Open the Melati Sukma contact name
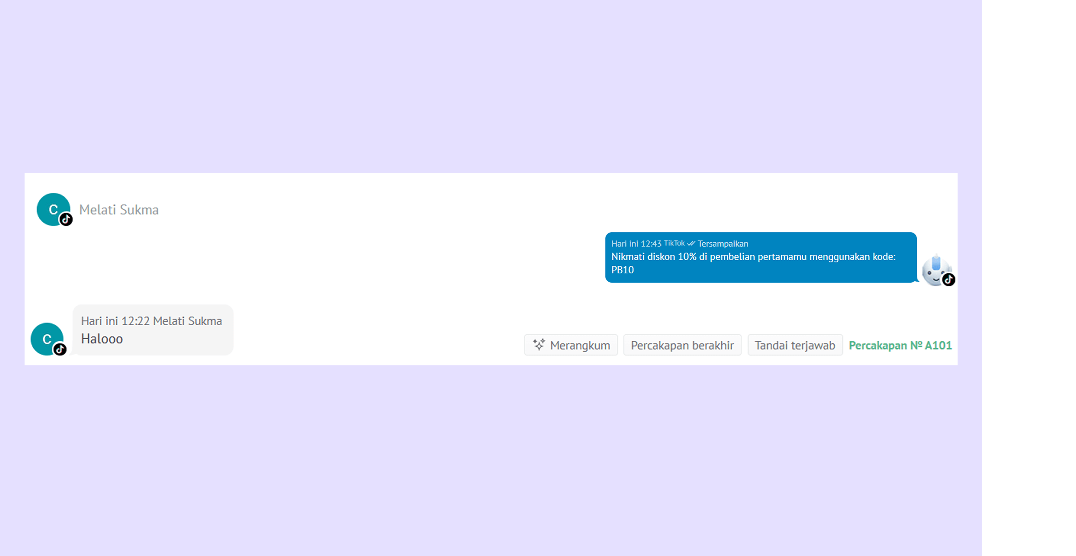This screenshot has height=556, width=1076. pyautogui.click(x=119, y=210)
